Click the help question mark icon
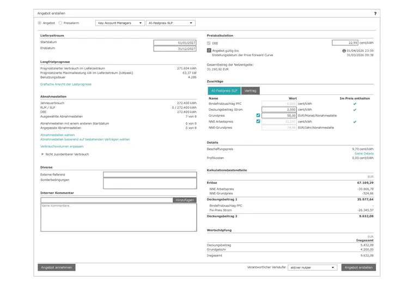 point(375,13)
